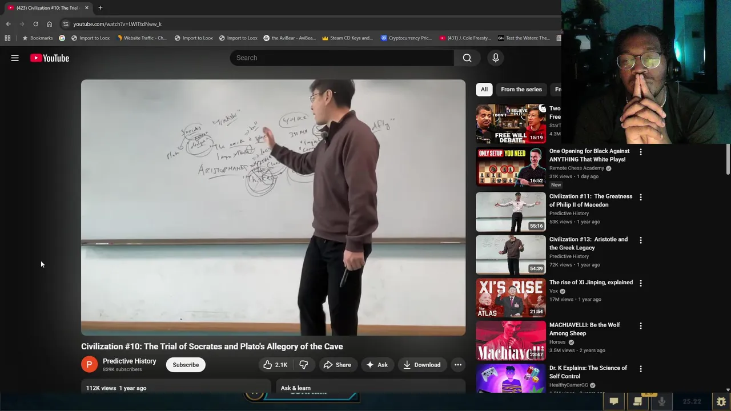This screenshot has height=411, width=731.
Task: Toggle the microphone icon in bottom overlay
Action: [662, 401]
